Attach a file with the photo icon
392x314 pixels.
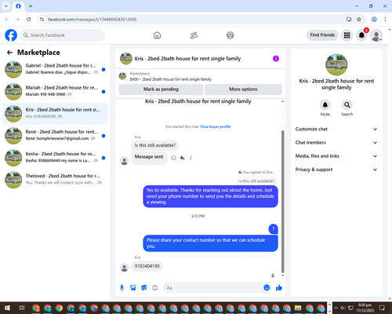point(133,288)
